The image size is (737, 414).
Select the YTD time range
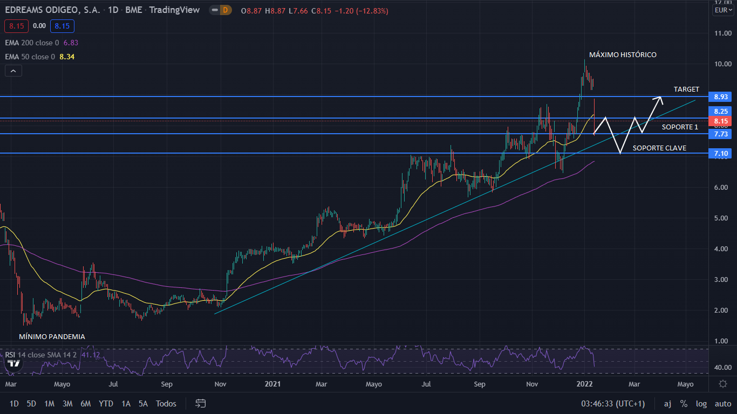click(106, 403)
